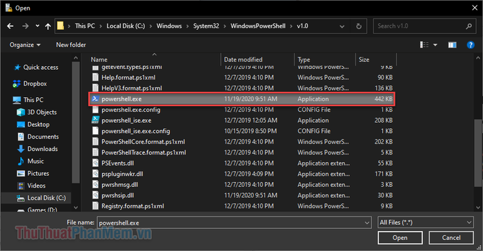
Task: Click the powershell_ise.exe icon
Action: click(95, 121)
